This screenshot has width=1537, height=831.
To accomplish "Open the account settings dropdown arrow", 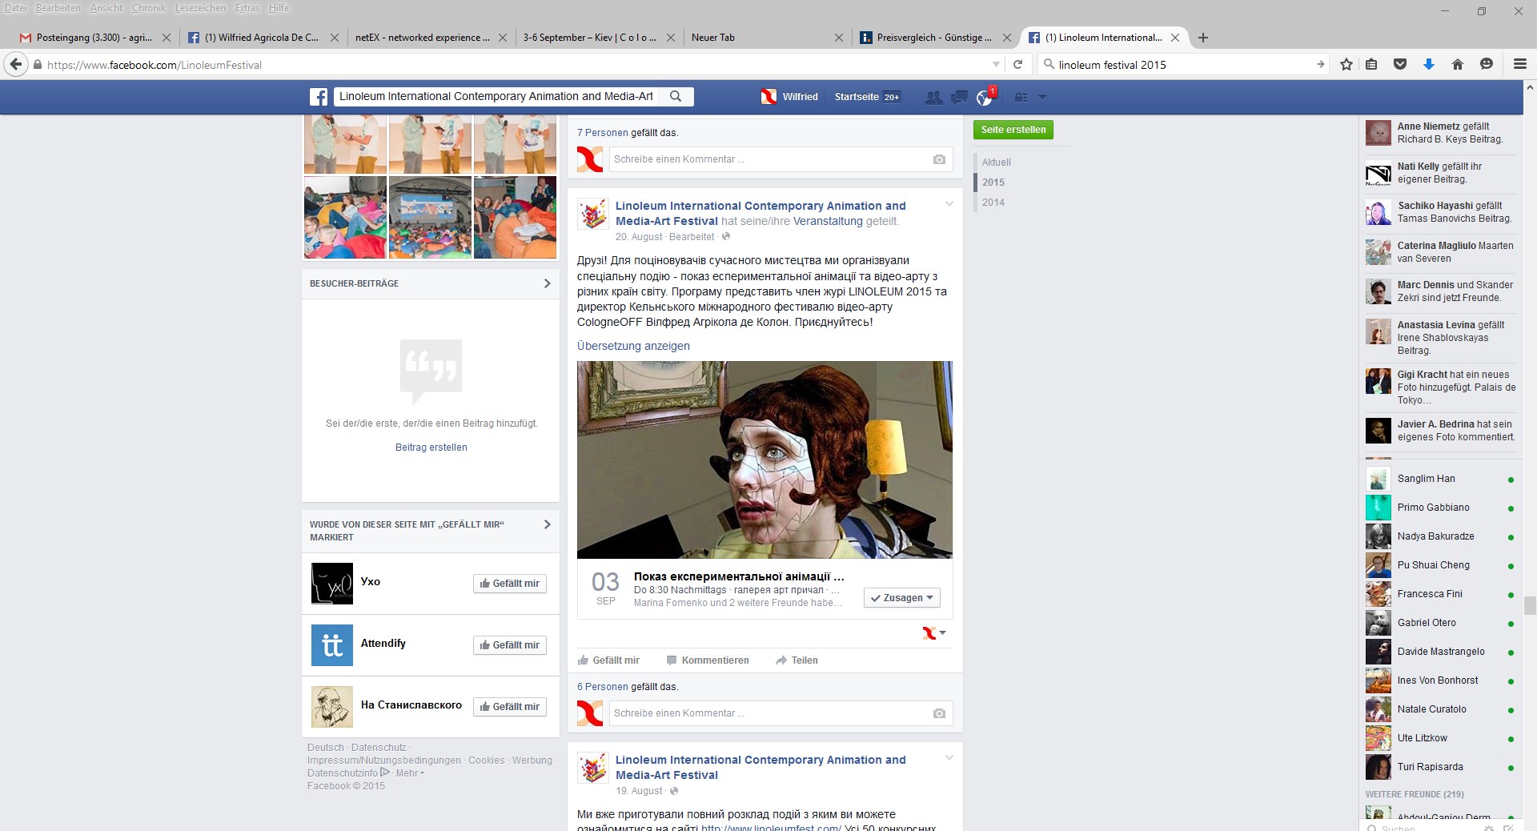I will [x=1042, y=97].
